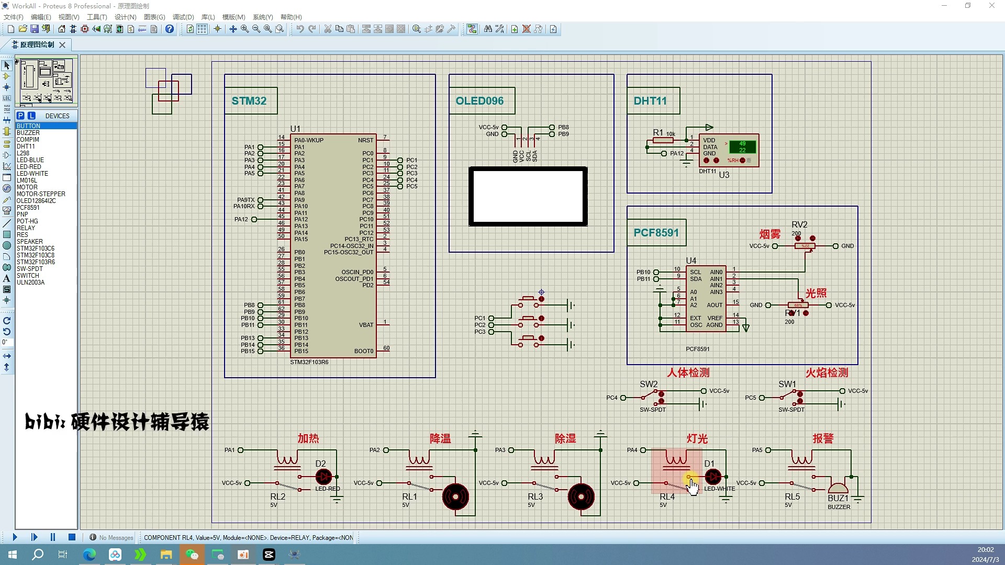This screenshot has width=1005, height=565.
Task: Switch to the 原理图绘制 tab
Action: click(x=37, y=44)
